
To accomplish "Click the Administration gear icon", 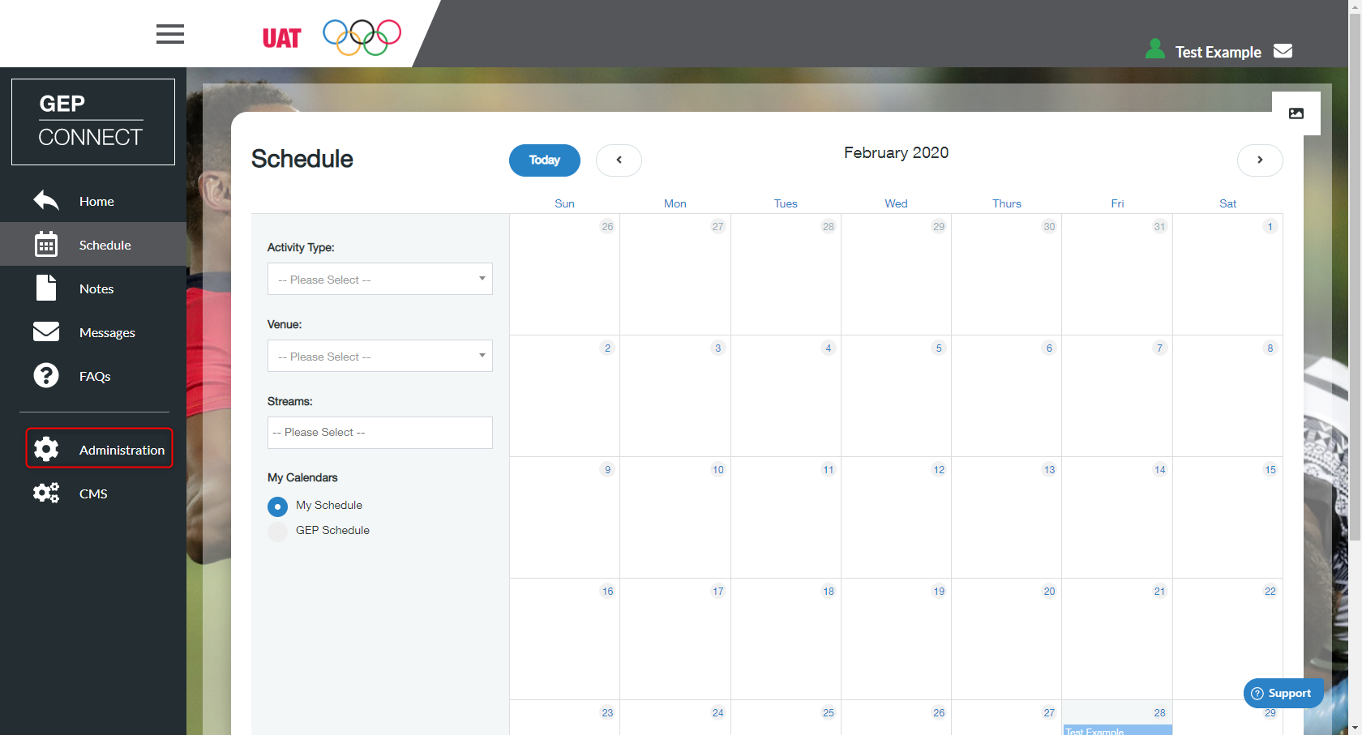I will pos(46,449).
